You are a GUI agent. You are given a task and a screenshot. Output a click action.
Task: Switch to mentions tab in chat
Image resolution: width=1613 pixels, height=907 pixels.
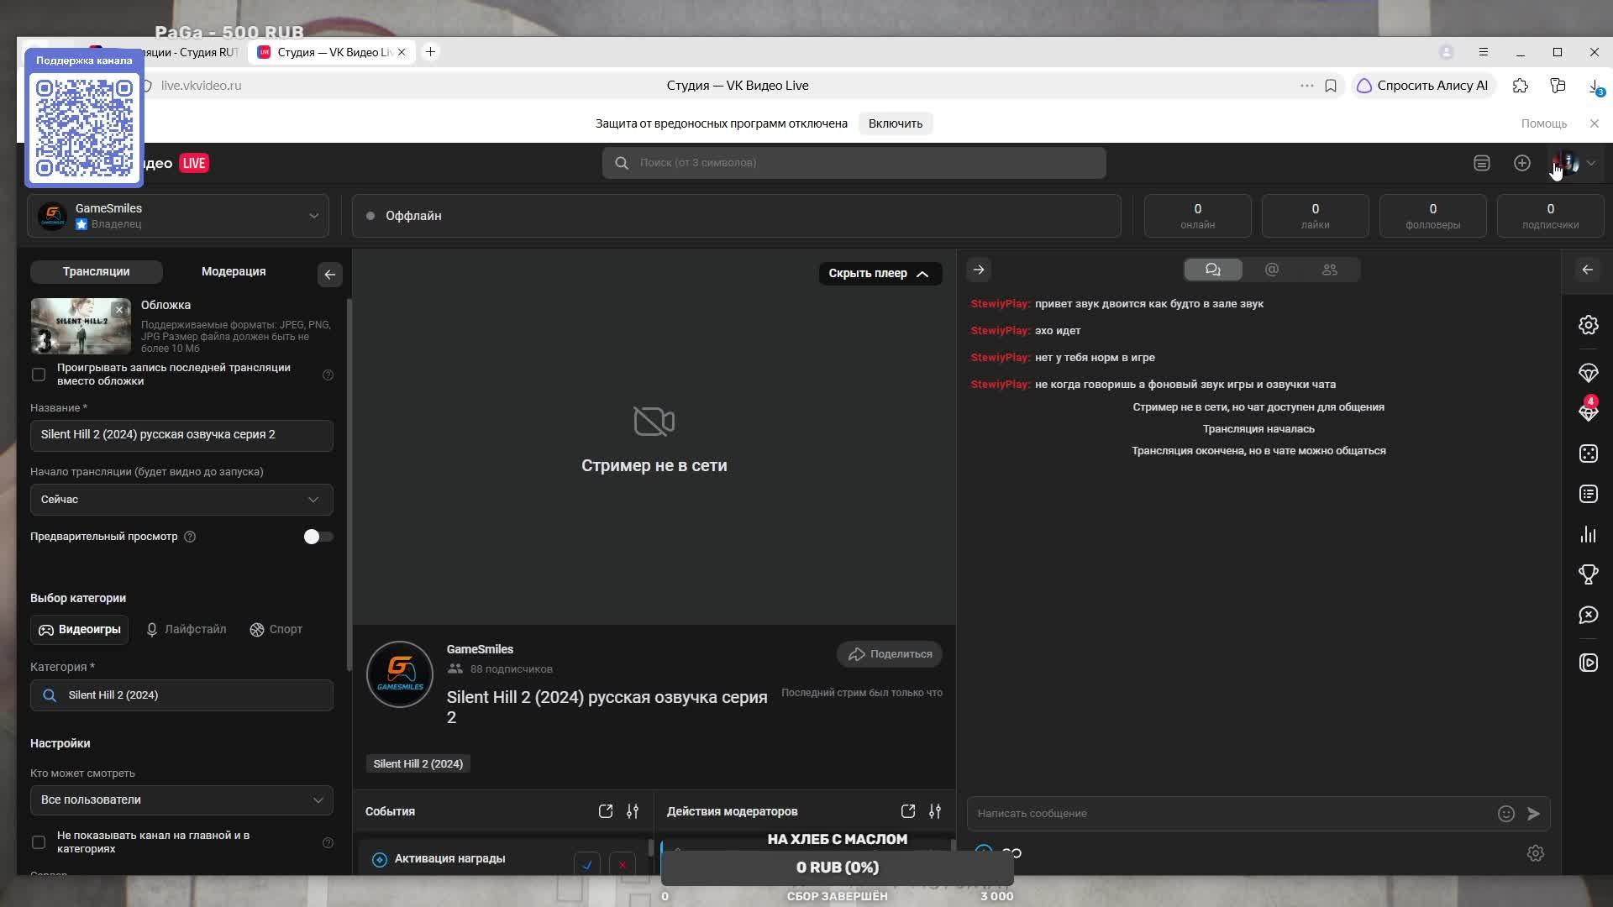[1272, 270]
